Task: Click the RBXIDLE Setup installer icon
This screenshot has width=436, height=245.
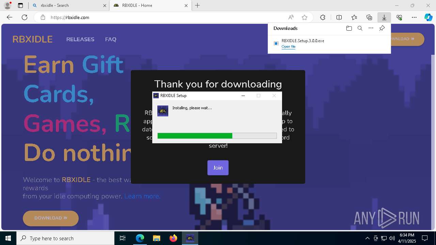Action: (163, 111)
